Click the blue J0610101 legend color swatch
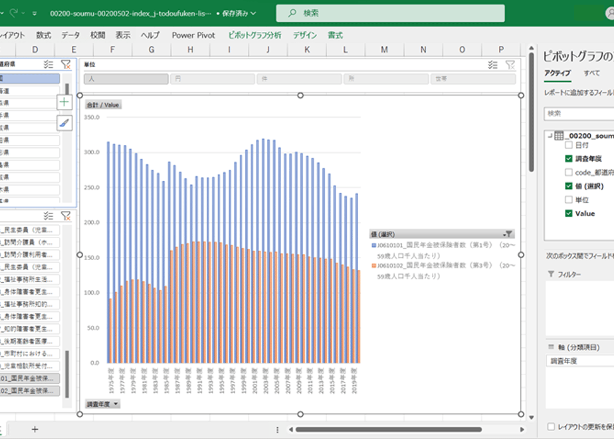 [x=374, y=245]
